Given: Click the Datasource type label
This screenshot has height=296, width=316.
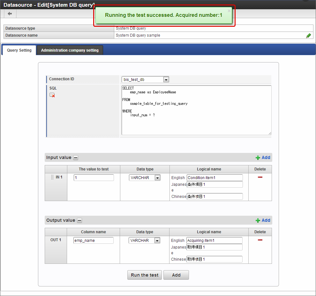Looking at the screenshot, I should coord(20,28).
